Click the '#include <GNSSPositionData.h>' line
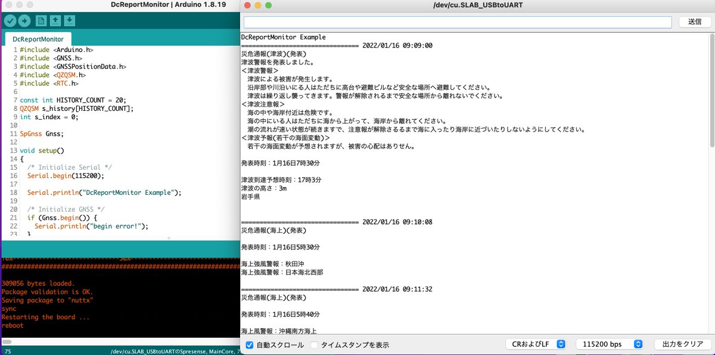715x355 pixels. coord(73,67)
